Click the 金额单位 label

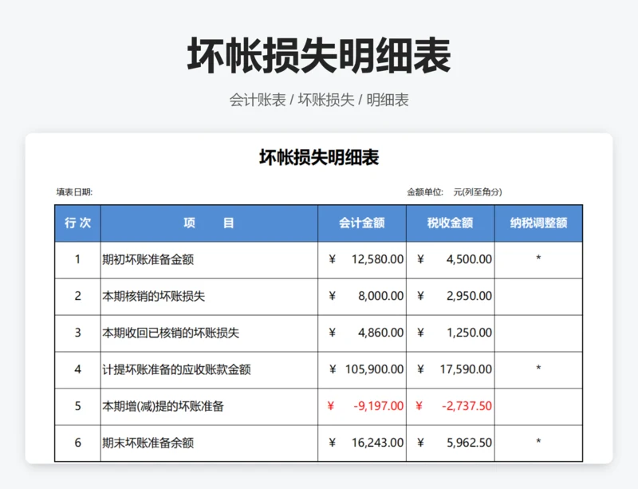pyautogui.click(x=425, y=191)
